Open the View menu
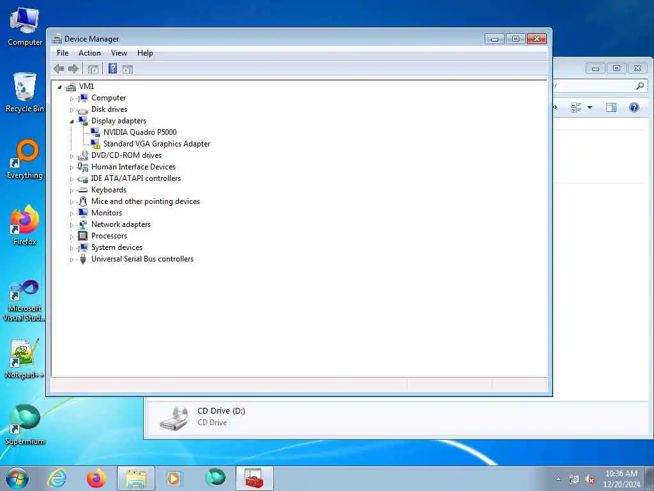The height and width of the screenshot is (491, 654). [x=119, y=53]
